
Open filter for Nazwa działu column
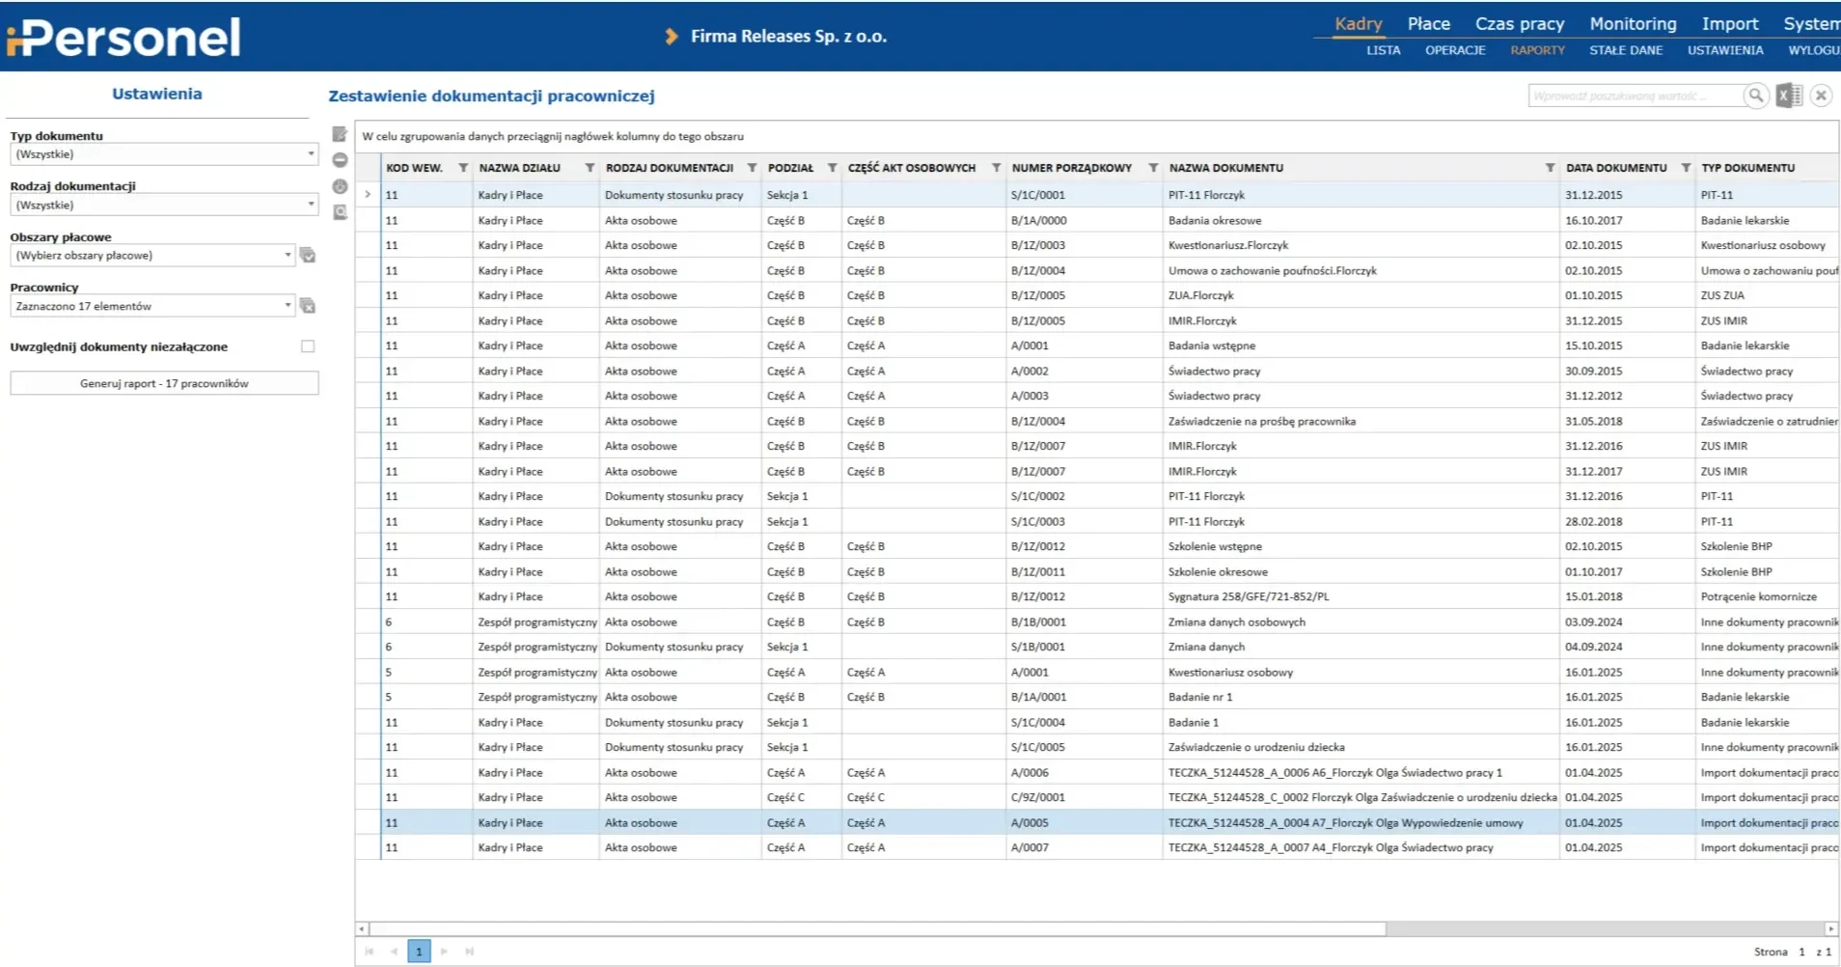(x=589, y=168)
